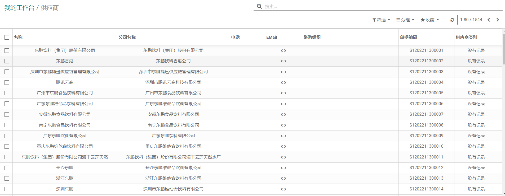Click pager range 1-80 / 1544
Viewport: 505px width, 196px height.
(471, 20)
